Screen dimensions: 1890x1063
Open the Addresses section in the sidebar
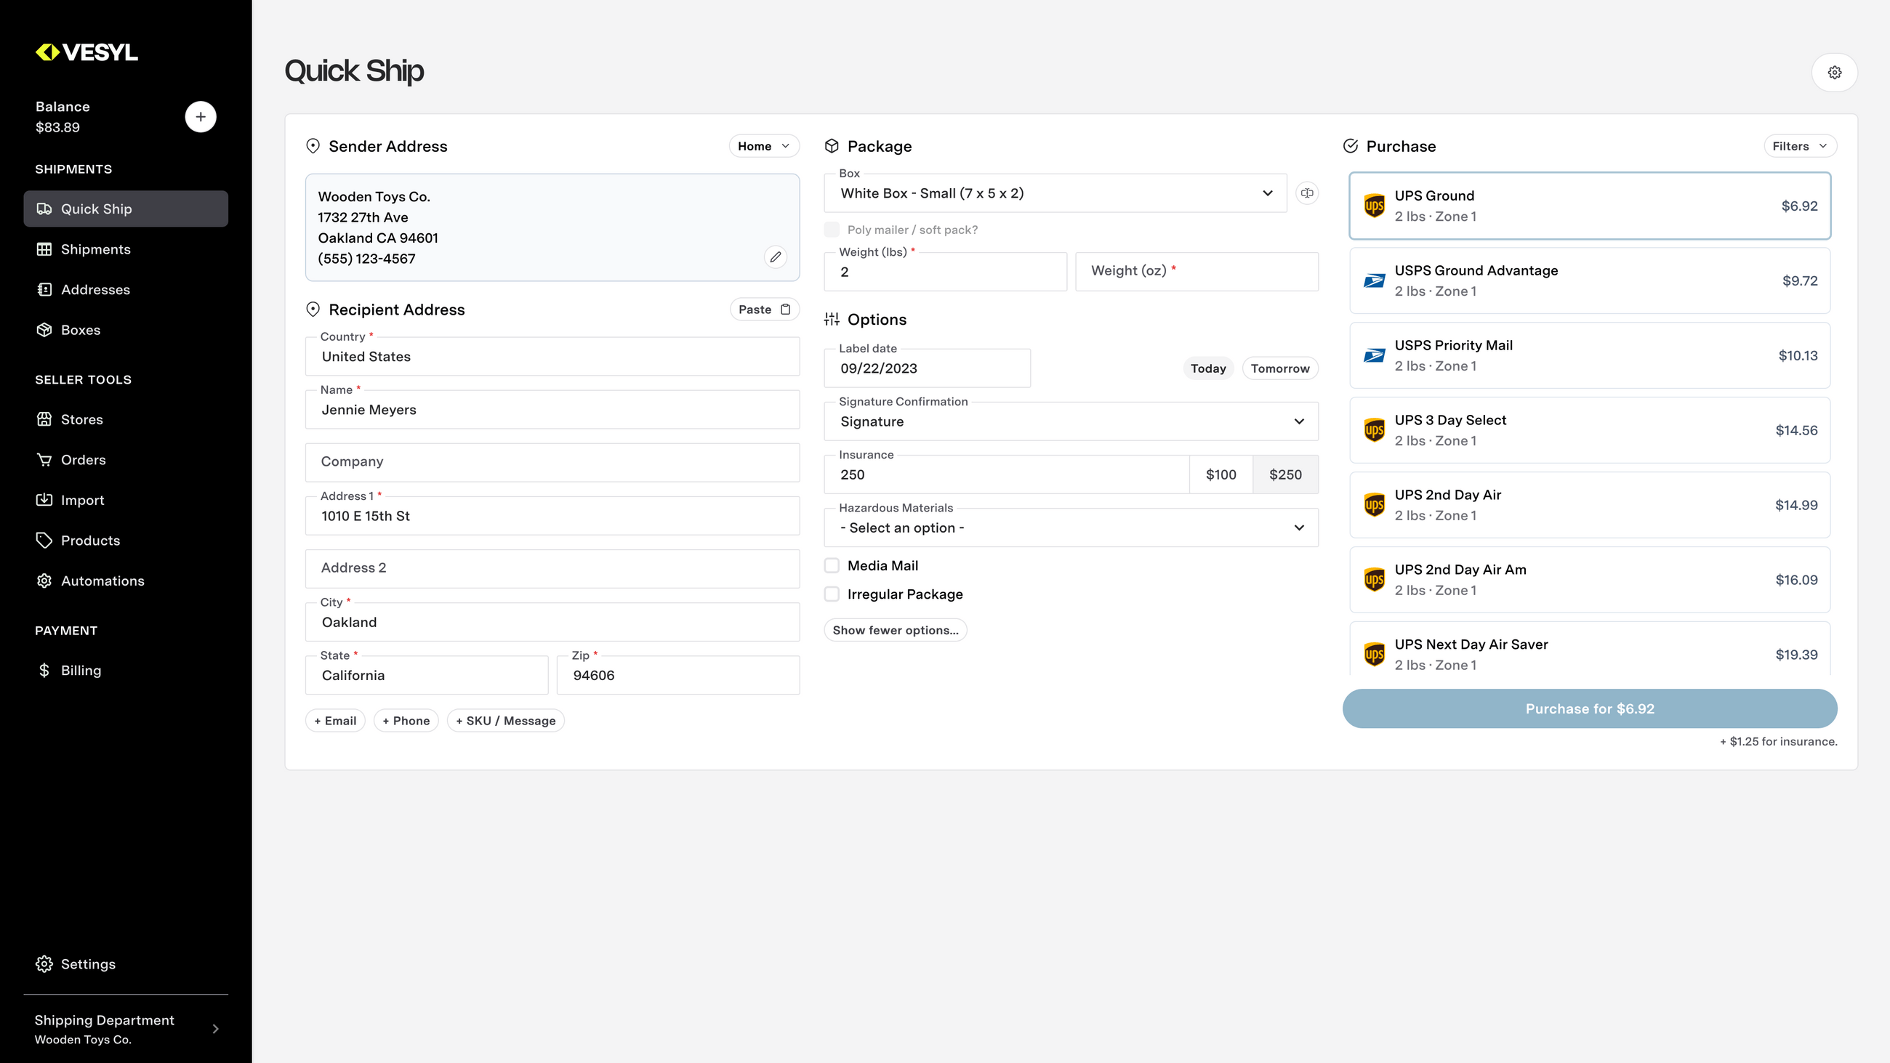[94, 289]
